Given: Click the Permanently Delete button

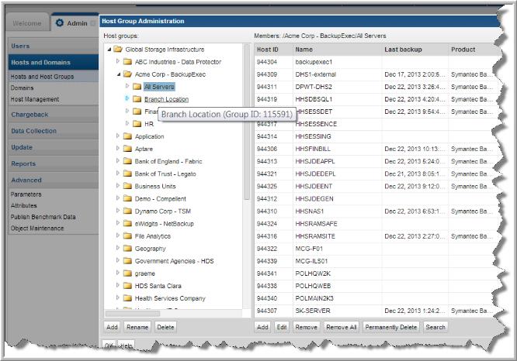Looking at the screenshot, I should coord(391,327).
